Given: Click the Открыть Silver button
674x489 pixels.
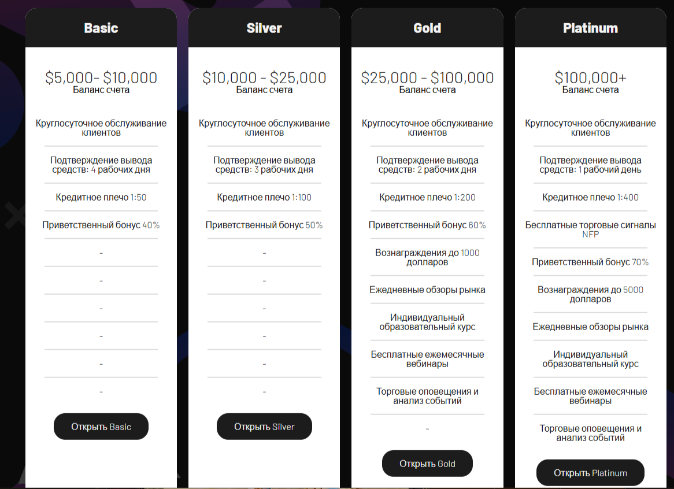Looking at the screenshot, I should pos(264,426).
